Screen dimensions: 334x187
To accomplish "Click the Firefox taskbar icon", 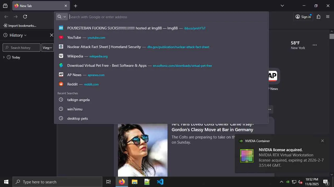I will click(x=122, y=182).
